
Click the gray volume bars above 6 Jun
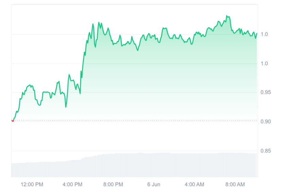tap(154, 165)
